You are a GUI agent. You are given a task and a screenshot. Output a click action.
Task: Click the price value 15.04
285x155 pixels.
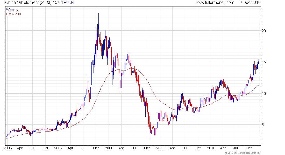(58, 3)
